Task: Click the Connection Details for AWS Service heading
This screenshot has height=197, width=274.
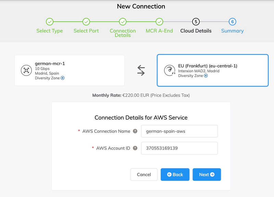Action: click(141, 117)
